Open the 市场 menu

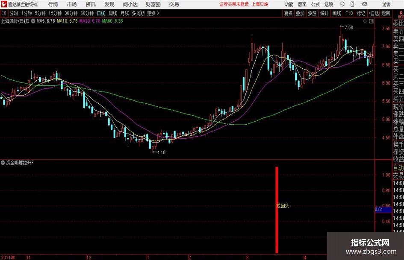pyautogui.click(x=72, y=4)
